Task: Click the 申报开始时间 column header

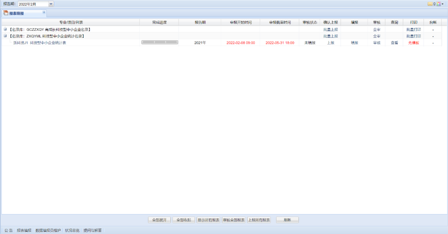Action: (241, 22)
